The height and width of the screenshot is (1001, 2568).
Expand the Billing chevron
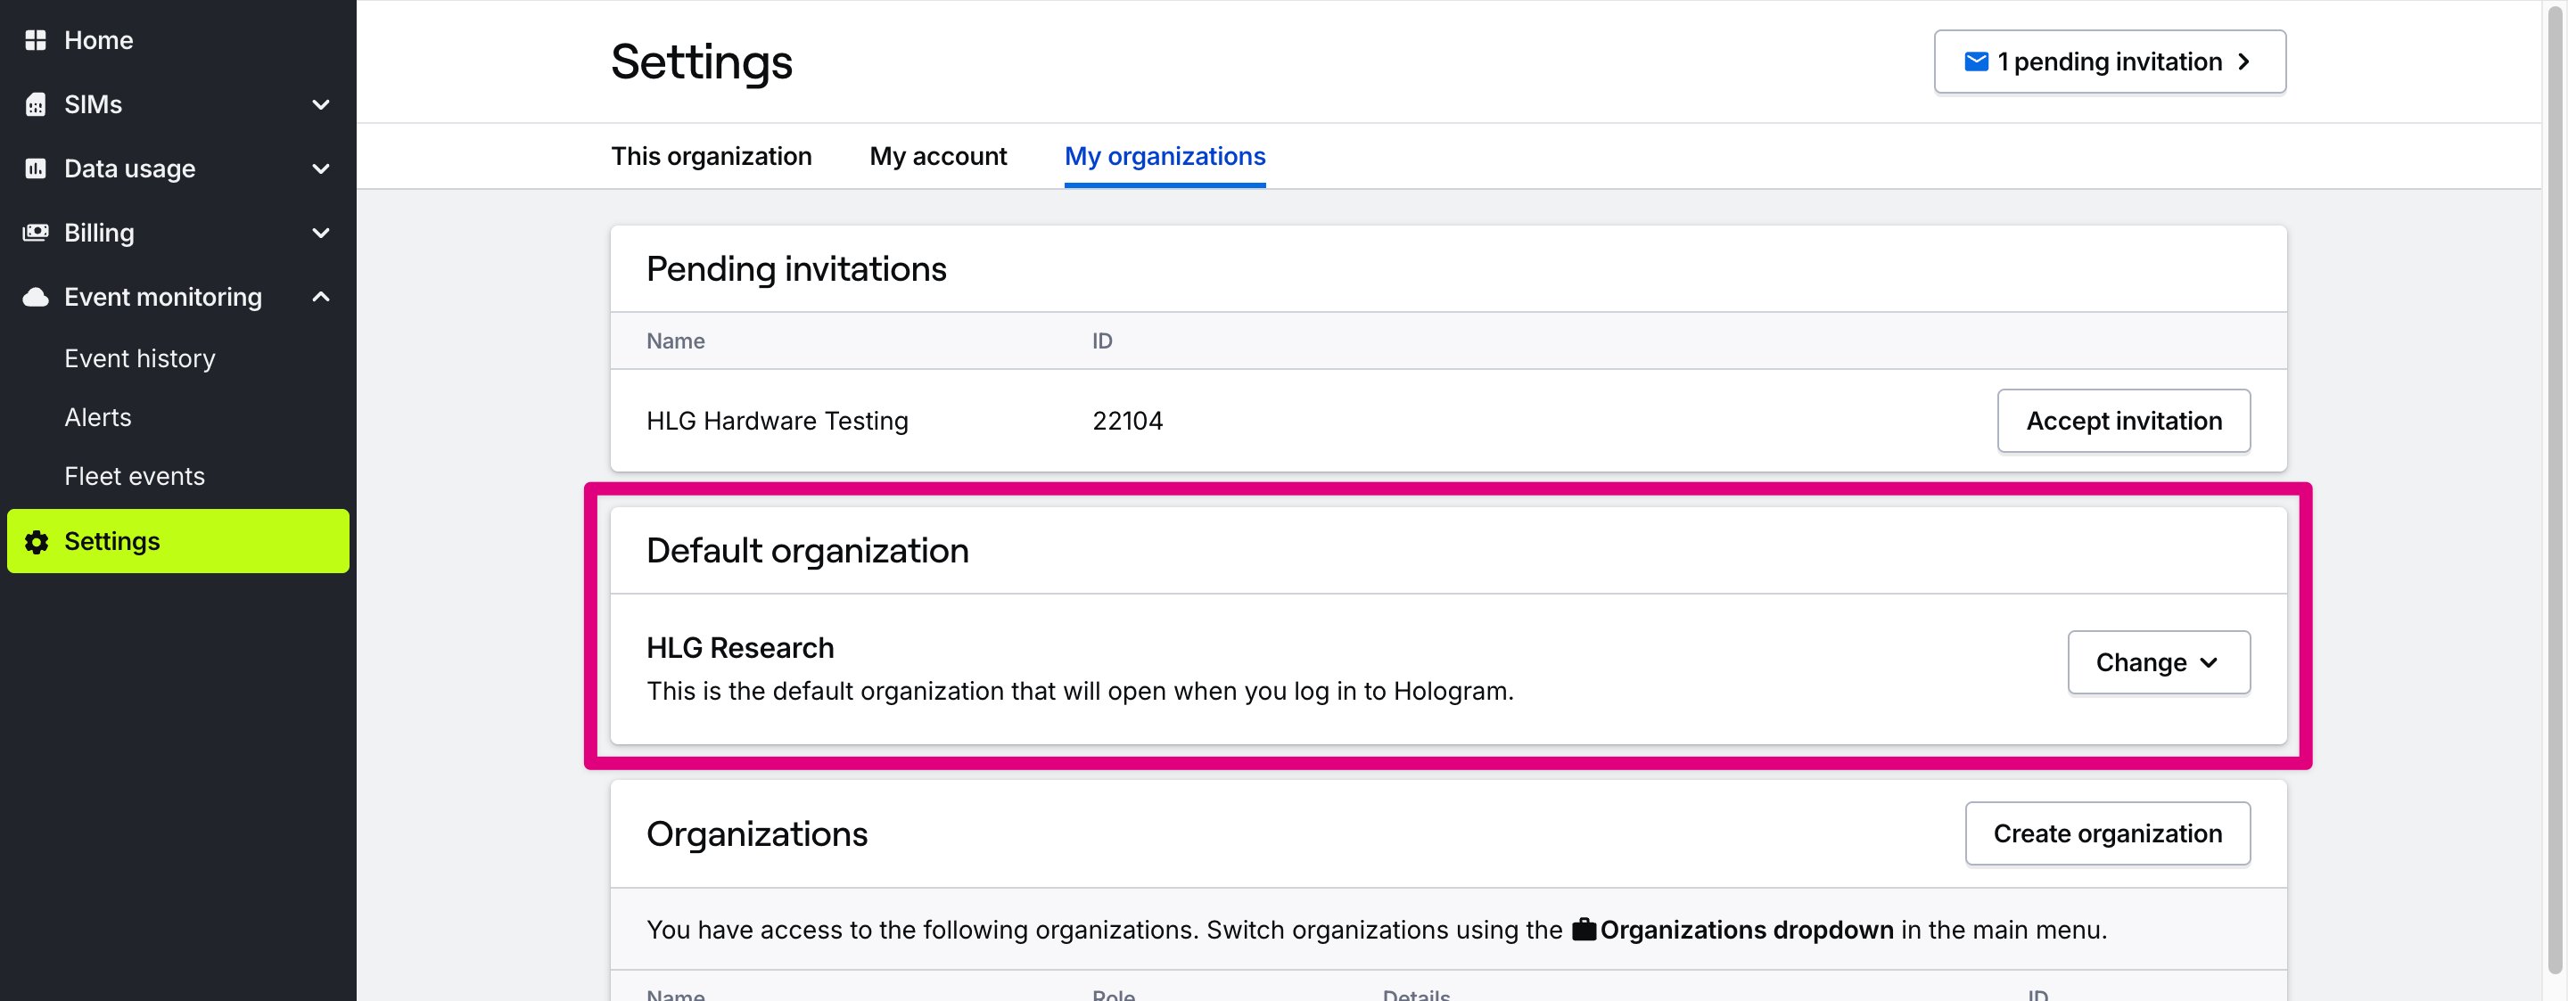321,233
